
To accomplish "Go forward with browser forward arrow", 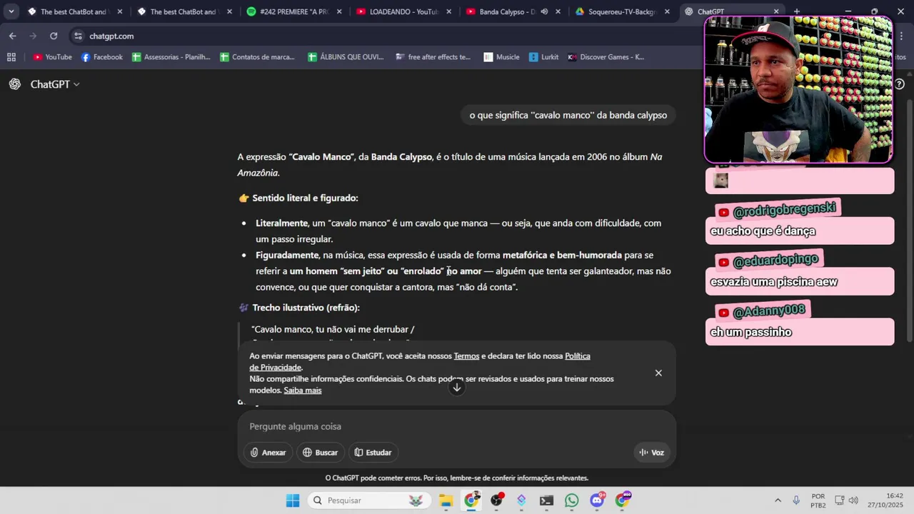I will pyautogui.click(x=33, y=36).
